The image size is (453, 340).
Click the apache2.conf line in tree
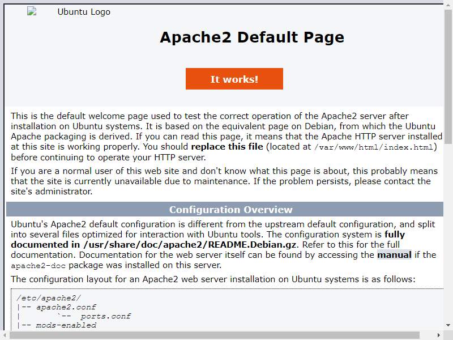[x=66, y=307]
